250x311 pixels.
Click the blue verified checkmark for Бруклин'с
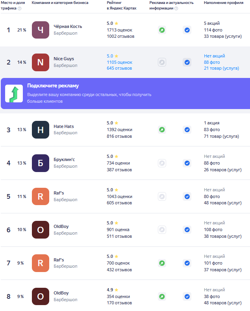(x=187, y=163)
